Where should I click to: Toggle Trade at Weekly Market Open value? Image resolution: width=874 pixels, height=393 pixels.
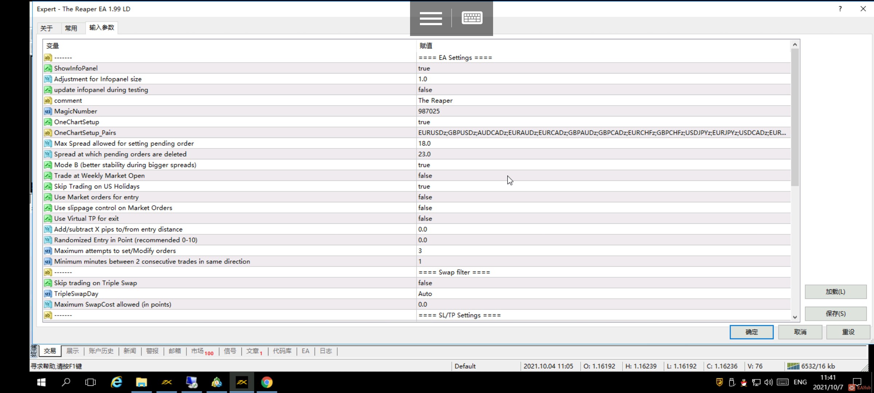(x=425, y=175)
